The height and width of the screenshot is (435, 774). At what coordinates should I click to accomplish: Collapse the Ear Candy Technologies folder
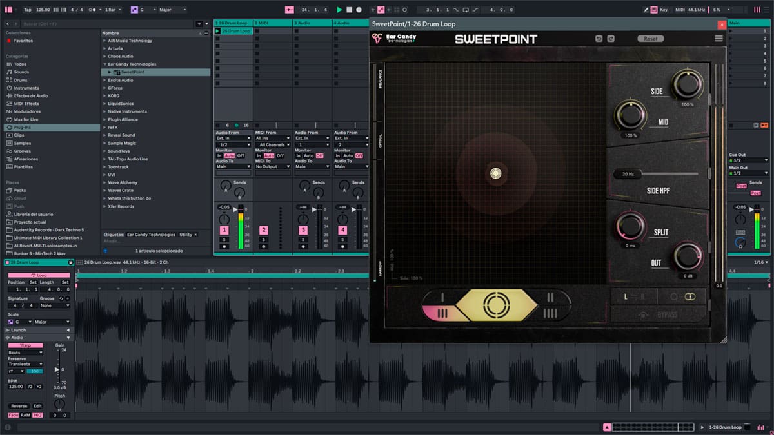(x=104, y=64)
